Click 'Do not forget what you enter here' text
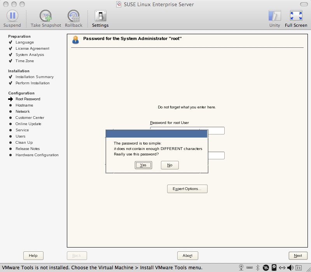Viewport: 311px width, 272px height. pyautogui.click(x=187, y=107)
